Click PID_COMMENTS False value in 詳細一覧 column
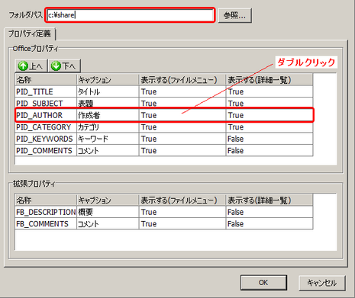Screen dimensions: 355x298 (269, 150)
